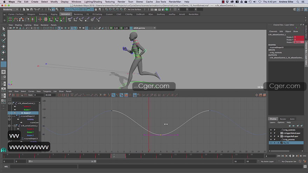The width and height of the screenshot is (308, 173).
Task: Toggle mute icon for Rotate Y channel
Action: [x=15, y=110]
